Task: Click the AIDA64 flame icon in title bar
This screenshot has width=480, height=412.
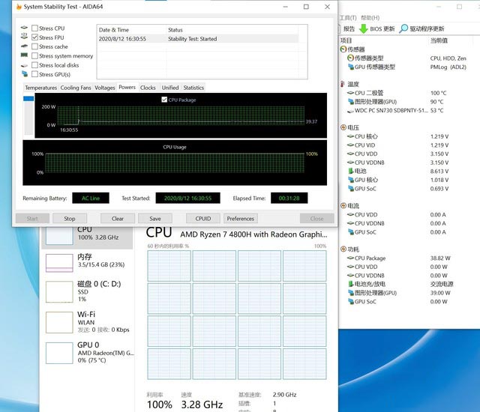Action: click(x=19, y=7)
